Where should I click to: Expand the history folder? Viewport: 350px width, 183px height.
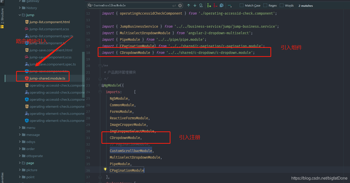pos(20,8)
